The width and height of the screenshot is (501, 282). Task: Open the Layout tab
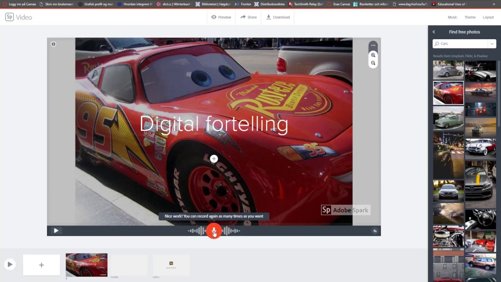tap(488, 17)
